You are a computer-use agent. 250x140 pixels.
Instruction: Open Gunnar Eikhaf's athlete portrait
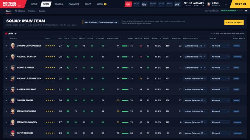point(12,100)
